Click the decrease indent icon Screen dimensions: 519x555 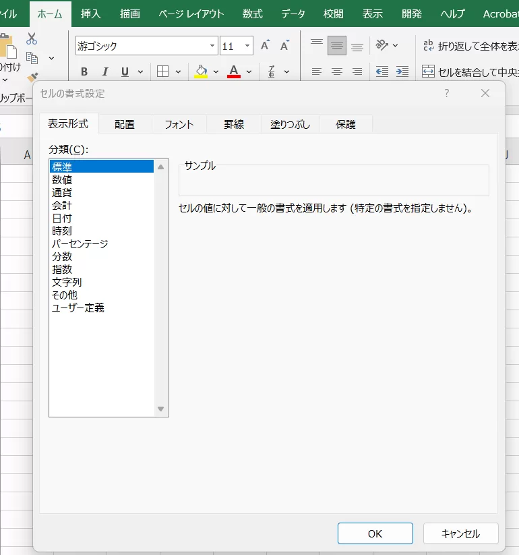(381, 71)
